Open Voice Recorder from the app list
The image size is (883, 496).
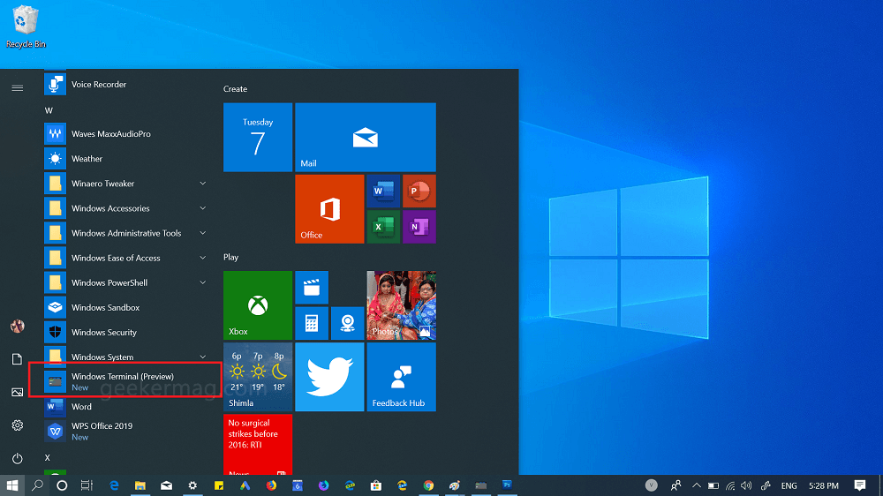pyautogui.click(x=126, y=85)
